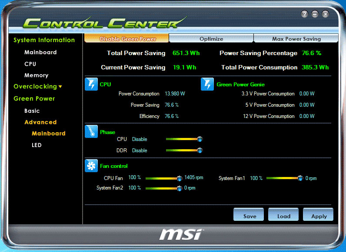Click the System Fan2 speed slider handle
The image size is (346, 252).
180,188
